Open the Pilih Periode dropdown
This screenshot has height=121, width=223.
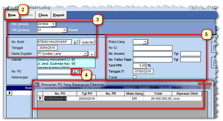(53, 24)
